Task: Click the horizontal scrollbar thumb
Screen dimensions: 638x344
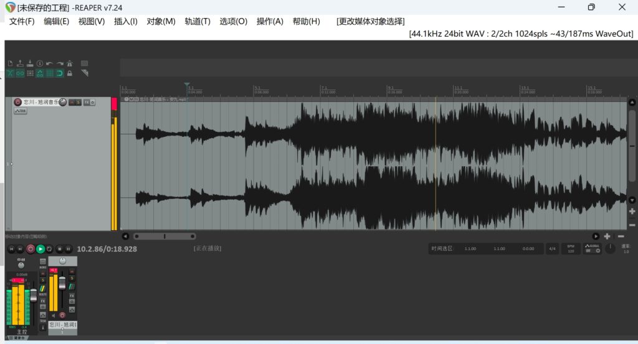Action: tap(164, 236)
